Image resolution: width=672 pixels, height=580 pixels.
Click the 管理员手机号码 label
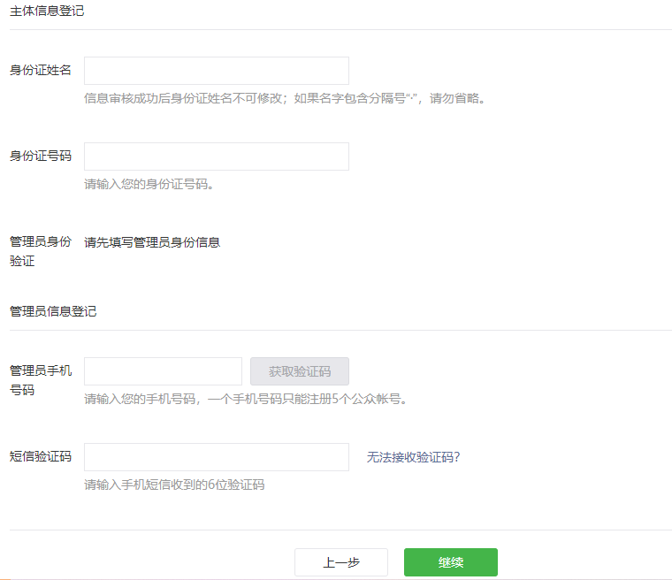click(x=41, y=380)
